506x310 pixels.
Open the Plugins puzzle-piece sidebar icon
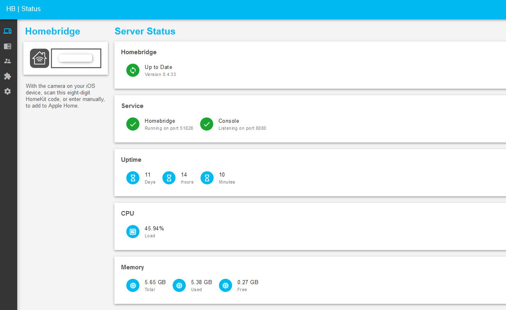(x=7, y=76)
